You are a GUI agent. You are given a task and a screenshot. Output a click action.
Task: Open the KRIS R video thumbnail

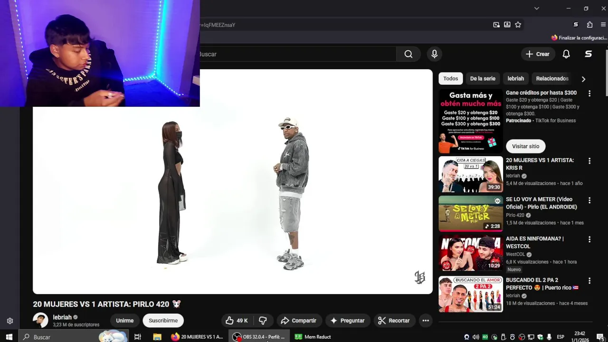click(x=470, y=174)
